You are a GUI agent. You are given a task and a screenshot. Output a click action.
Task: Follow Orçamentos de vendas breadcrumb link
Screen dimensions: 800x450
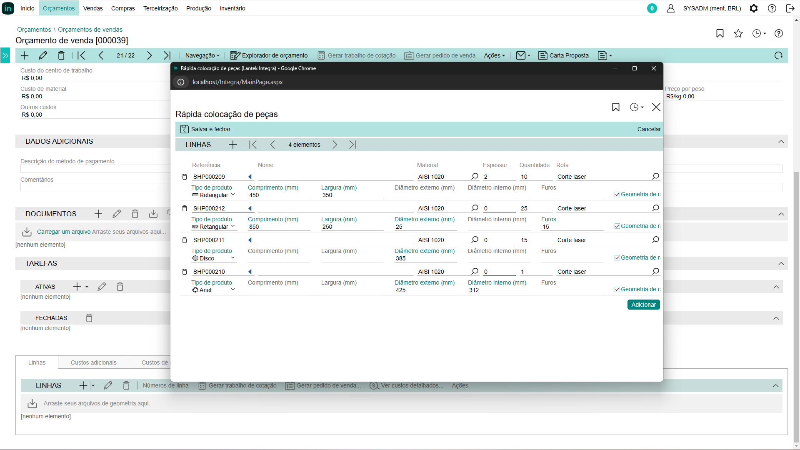(x=90, y=30)
